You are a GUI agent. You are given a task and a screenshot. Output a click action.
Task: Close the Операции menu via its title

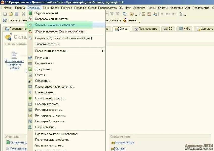pyautogui.click(x=34, y=8)
